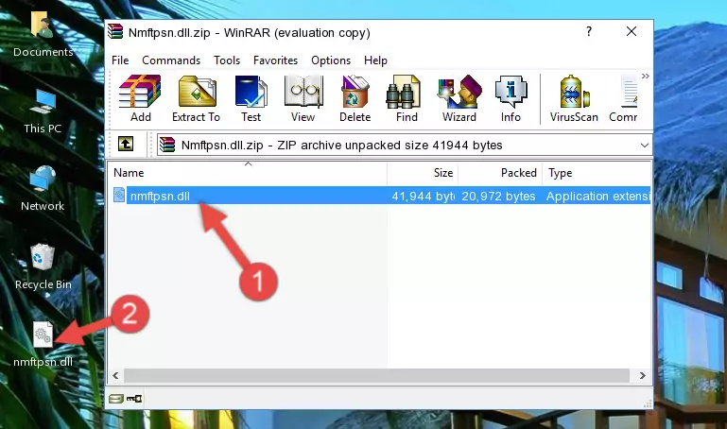The image size is (727, 429).
Task: Select the Network desktop icon
Action: (x=43, y=188)
